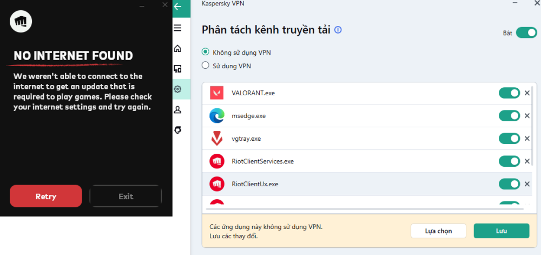Screen dimensions: 541x255
Task: Open the profile user icon in sidebar
Action: pos(177,110)
